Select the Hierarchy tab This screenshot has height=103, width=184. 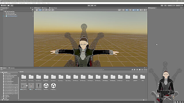[x=4, y=8]
